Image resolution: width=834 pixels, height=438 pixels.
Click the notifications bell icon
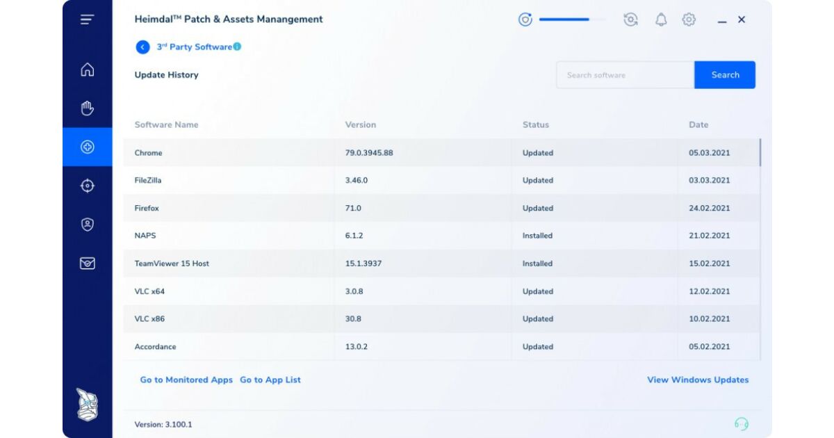click(x=661, y=19)
